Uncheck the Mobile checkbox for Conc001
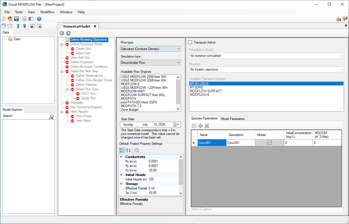Image resolution: width=349 pixels, height=224 pixels. [270, 143]
